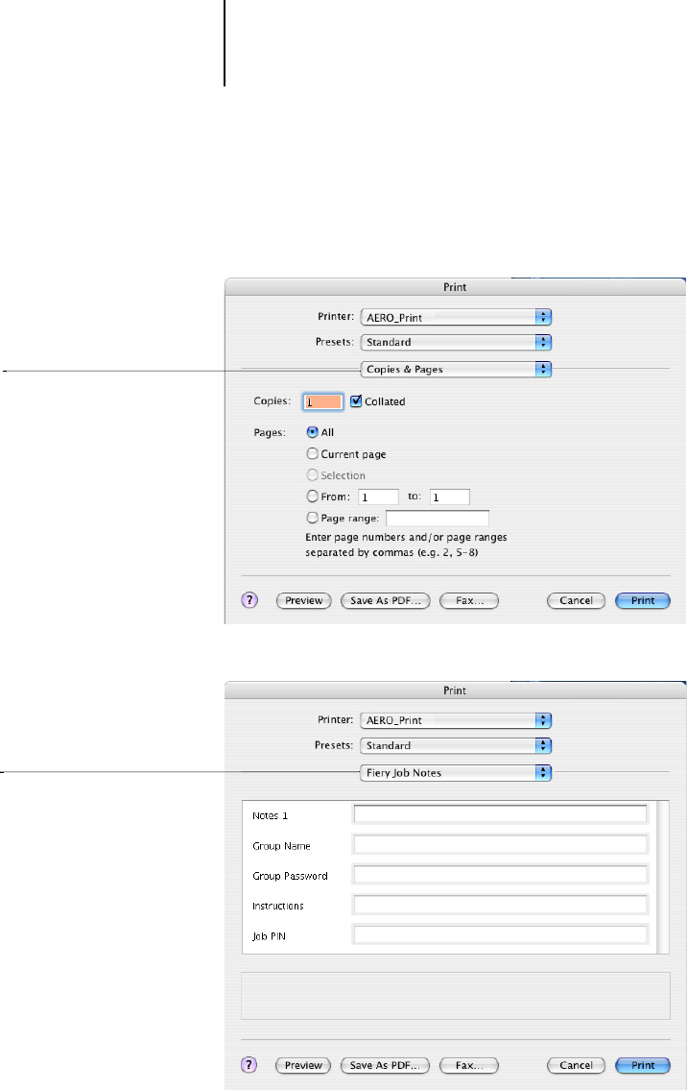Open Printer dropdown in Copies & Pages dialog

[455, 315]
